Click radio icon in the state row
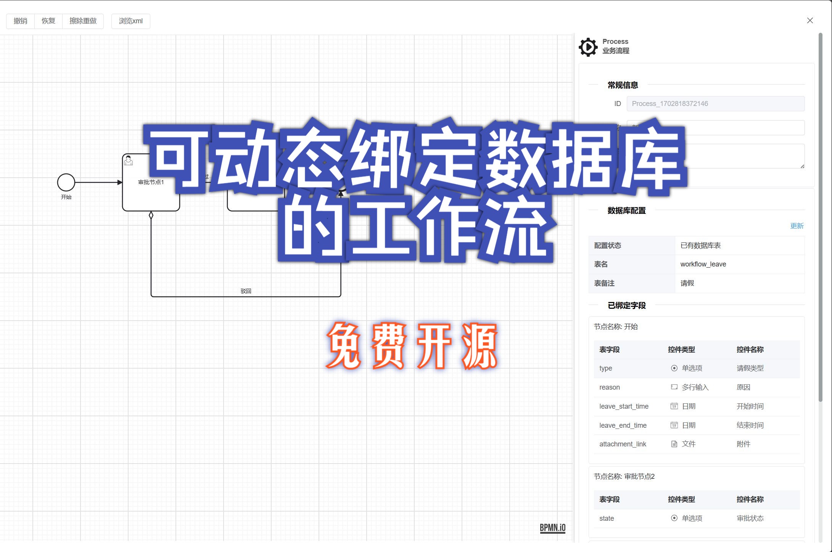This screenshot has width=832, height=552. pos(674,518)
